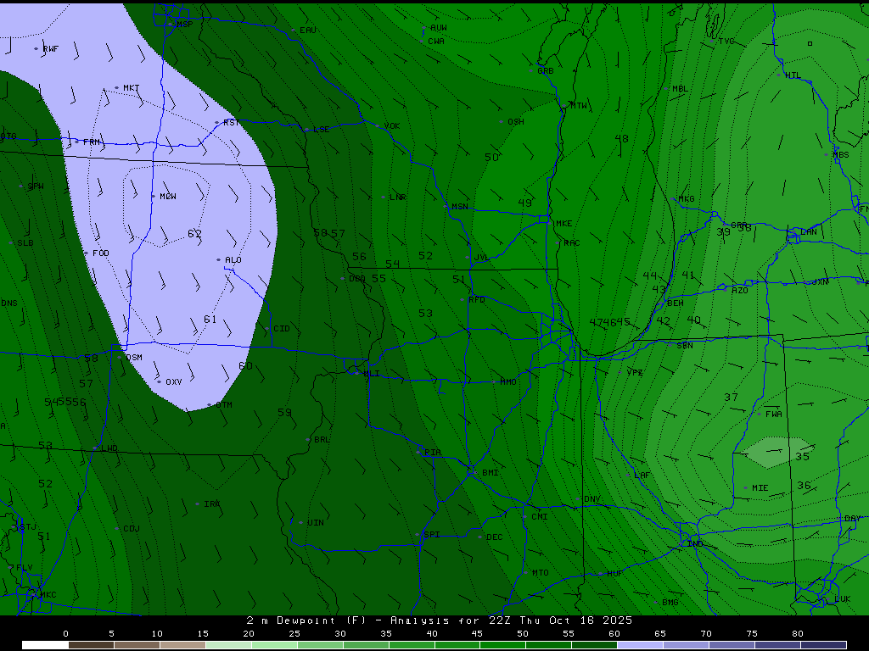
Task: Click the MKT station label
Action: coord(132,87)
